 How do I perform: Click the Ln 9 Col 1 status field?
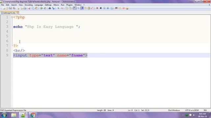click(138, 110)
